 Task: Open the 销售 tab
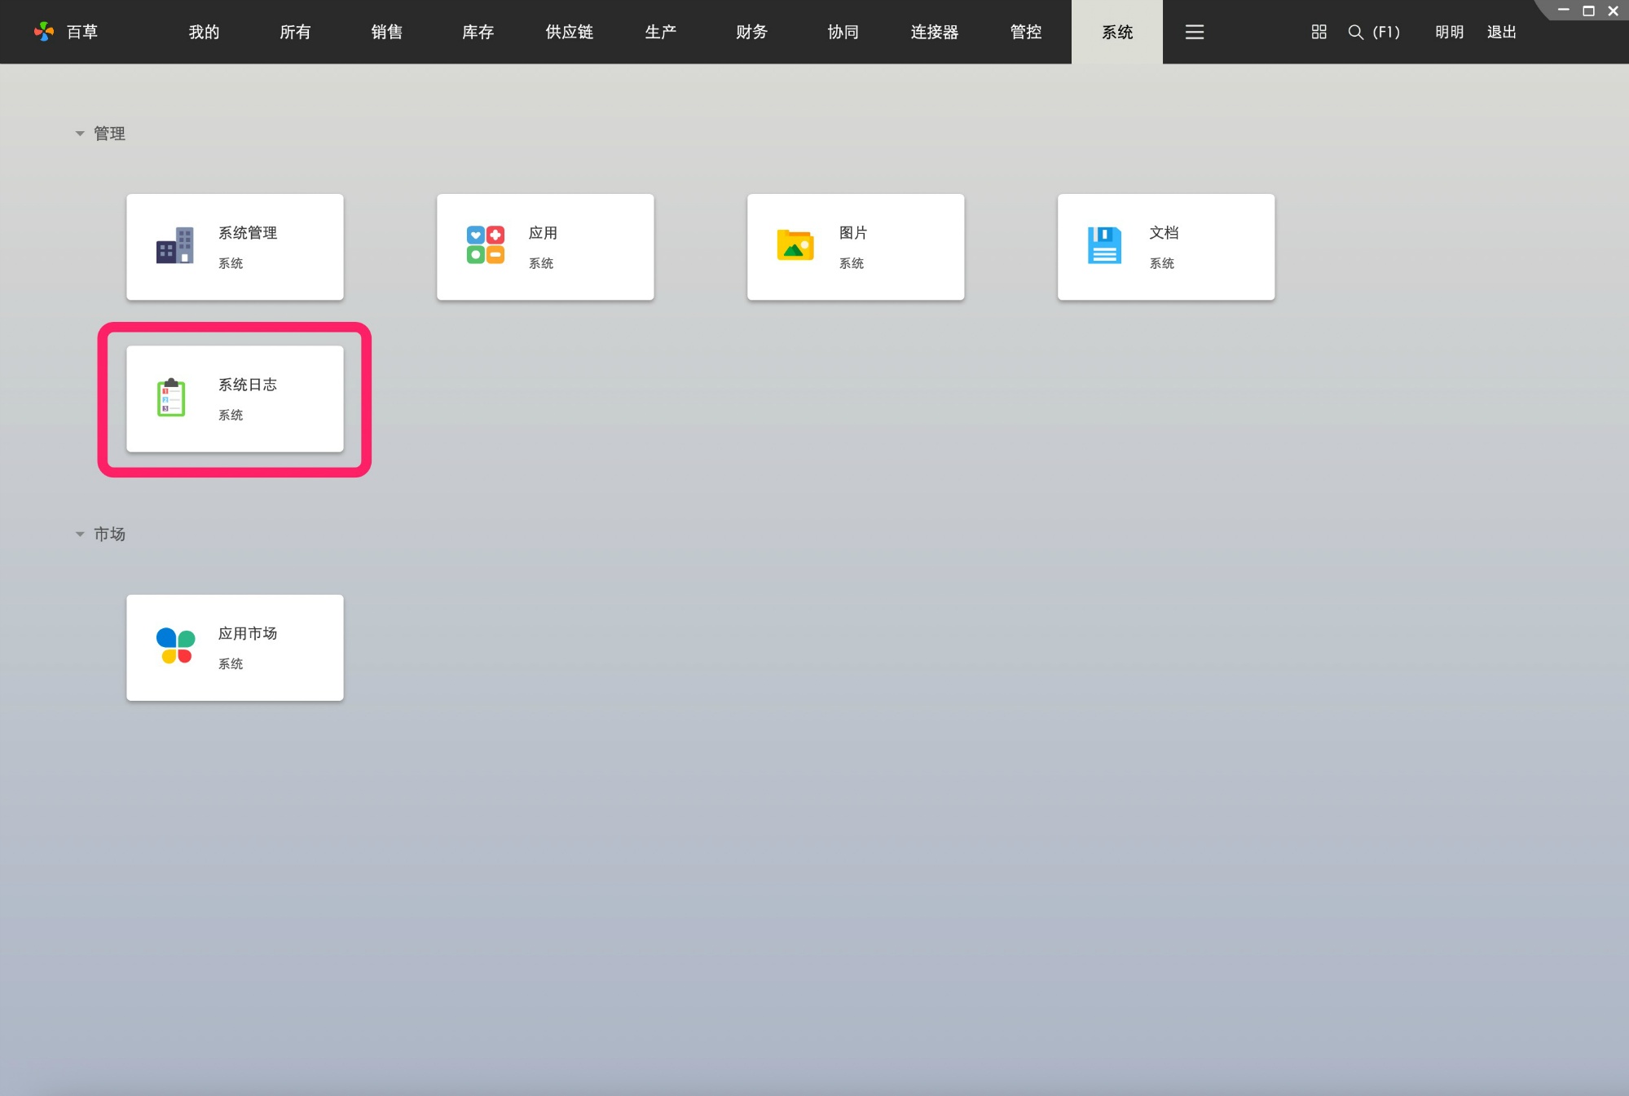coord(386,32)
